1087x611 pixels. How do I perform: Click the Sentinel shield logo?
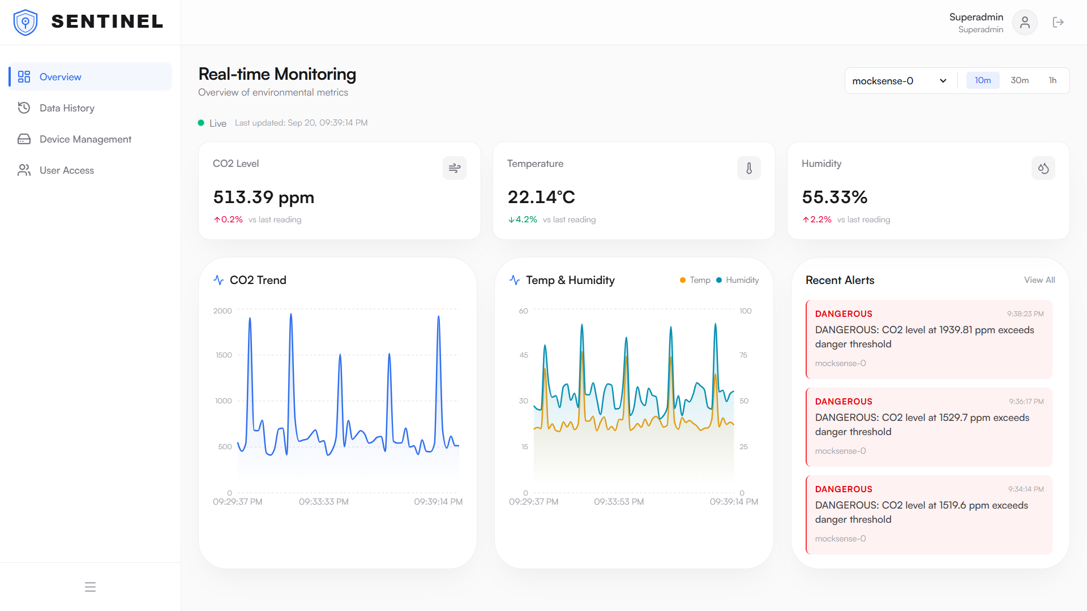[x=25, y=22]
